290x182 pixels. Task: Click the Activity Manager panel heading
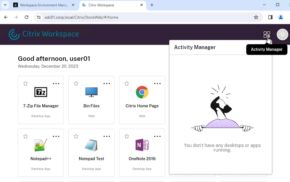(195, 47)
